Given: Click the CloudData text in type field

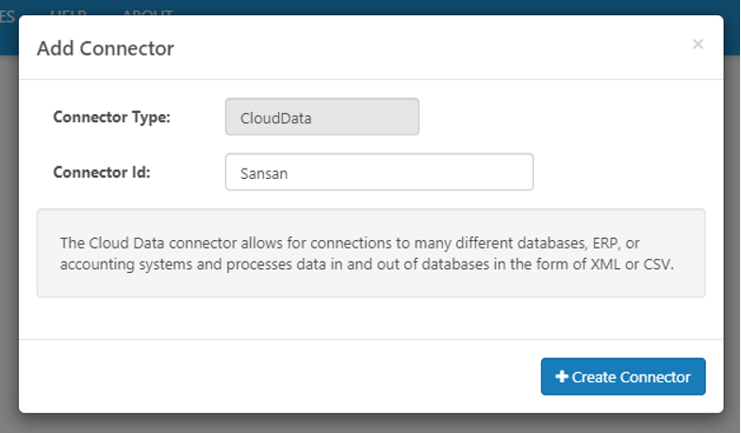Looking at the screenshot, I should coord(276,119).
